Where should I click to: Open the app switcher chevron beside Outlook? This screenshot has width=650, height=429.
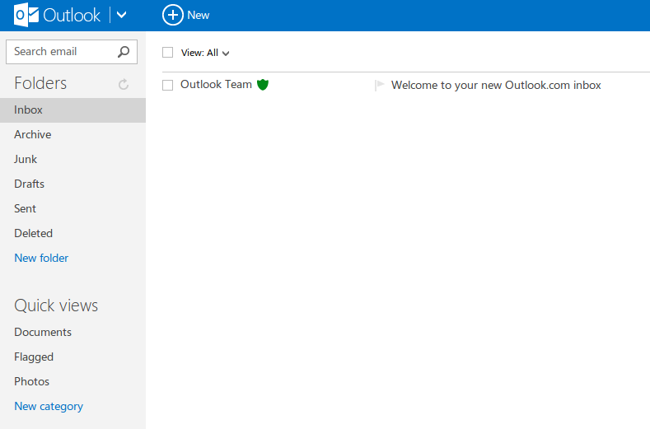pyautogui.click(x=122, y=15)
